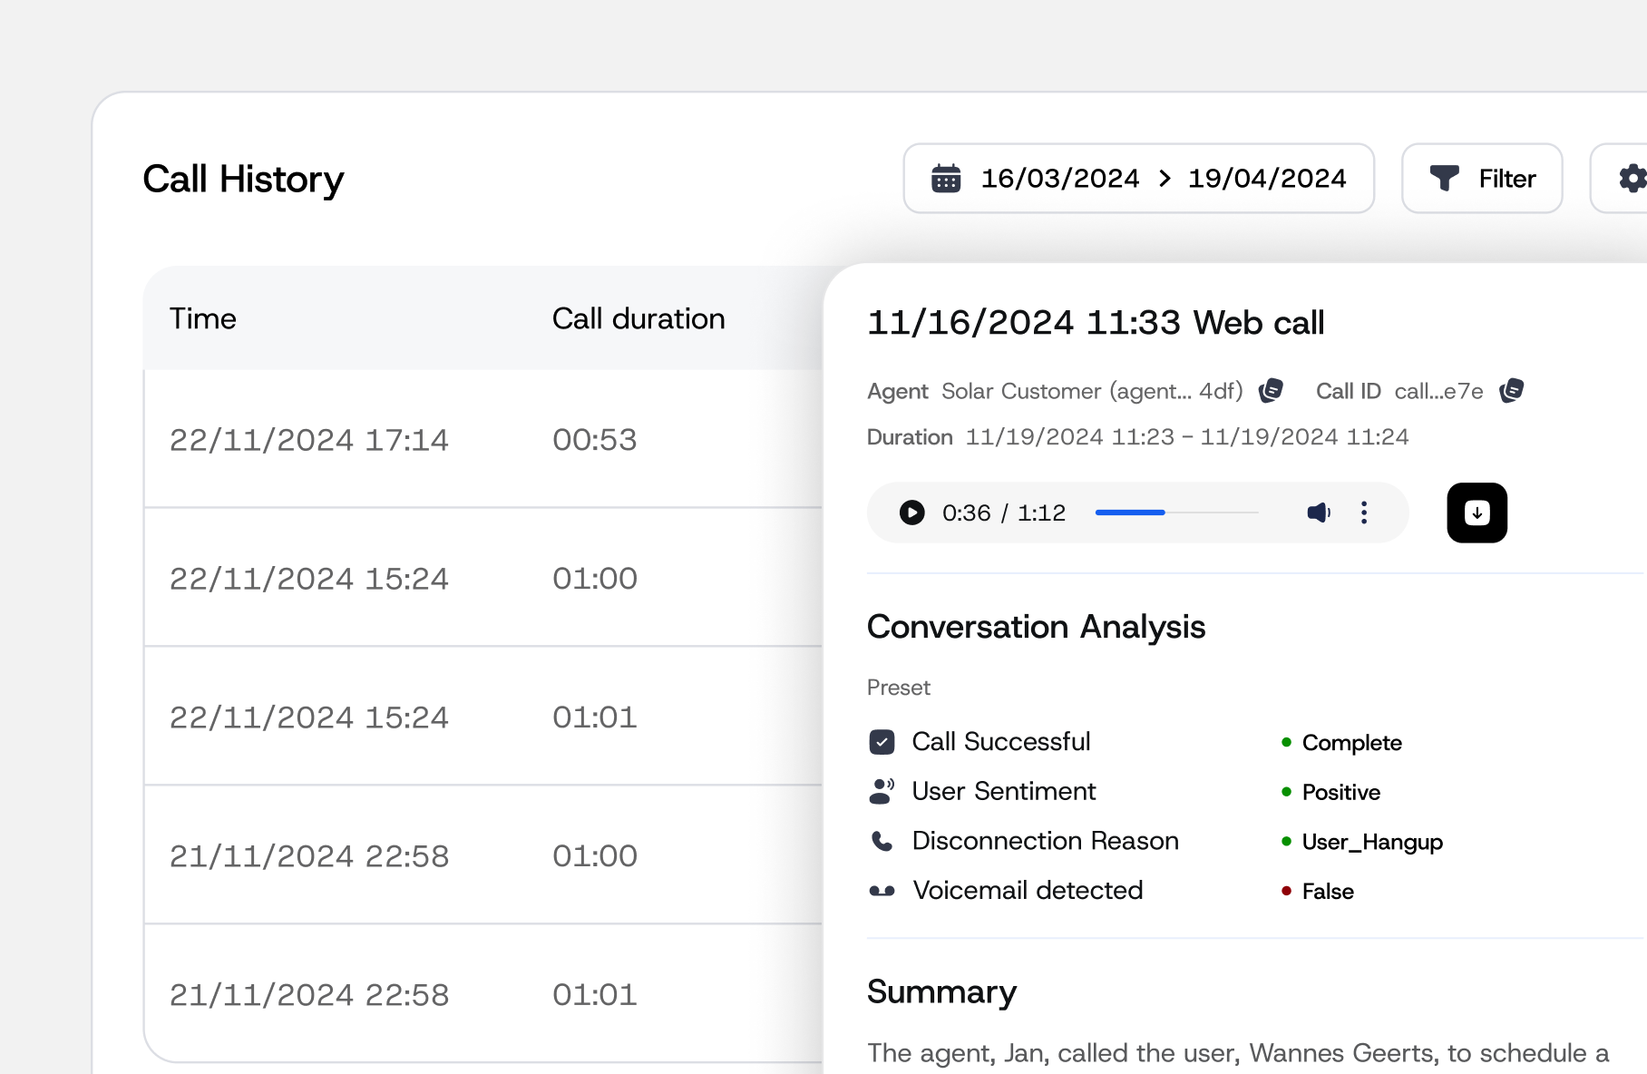Click the Call History heading
Viewport: 1647px width, 1074px height.
pyautogui.click(x=243, y=179)
